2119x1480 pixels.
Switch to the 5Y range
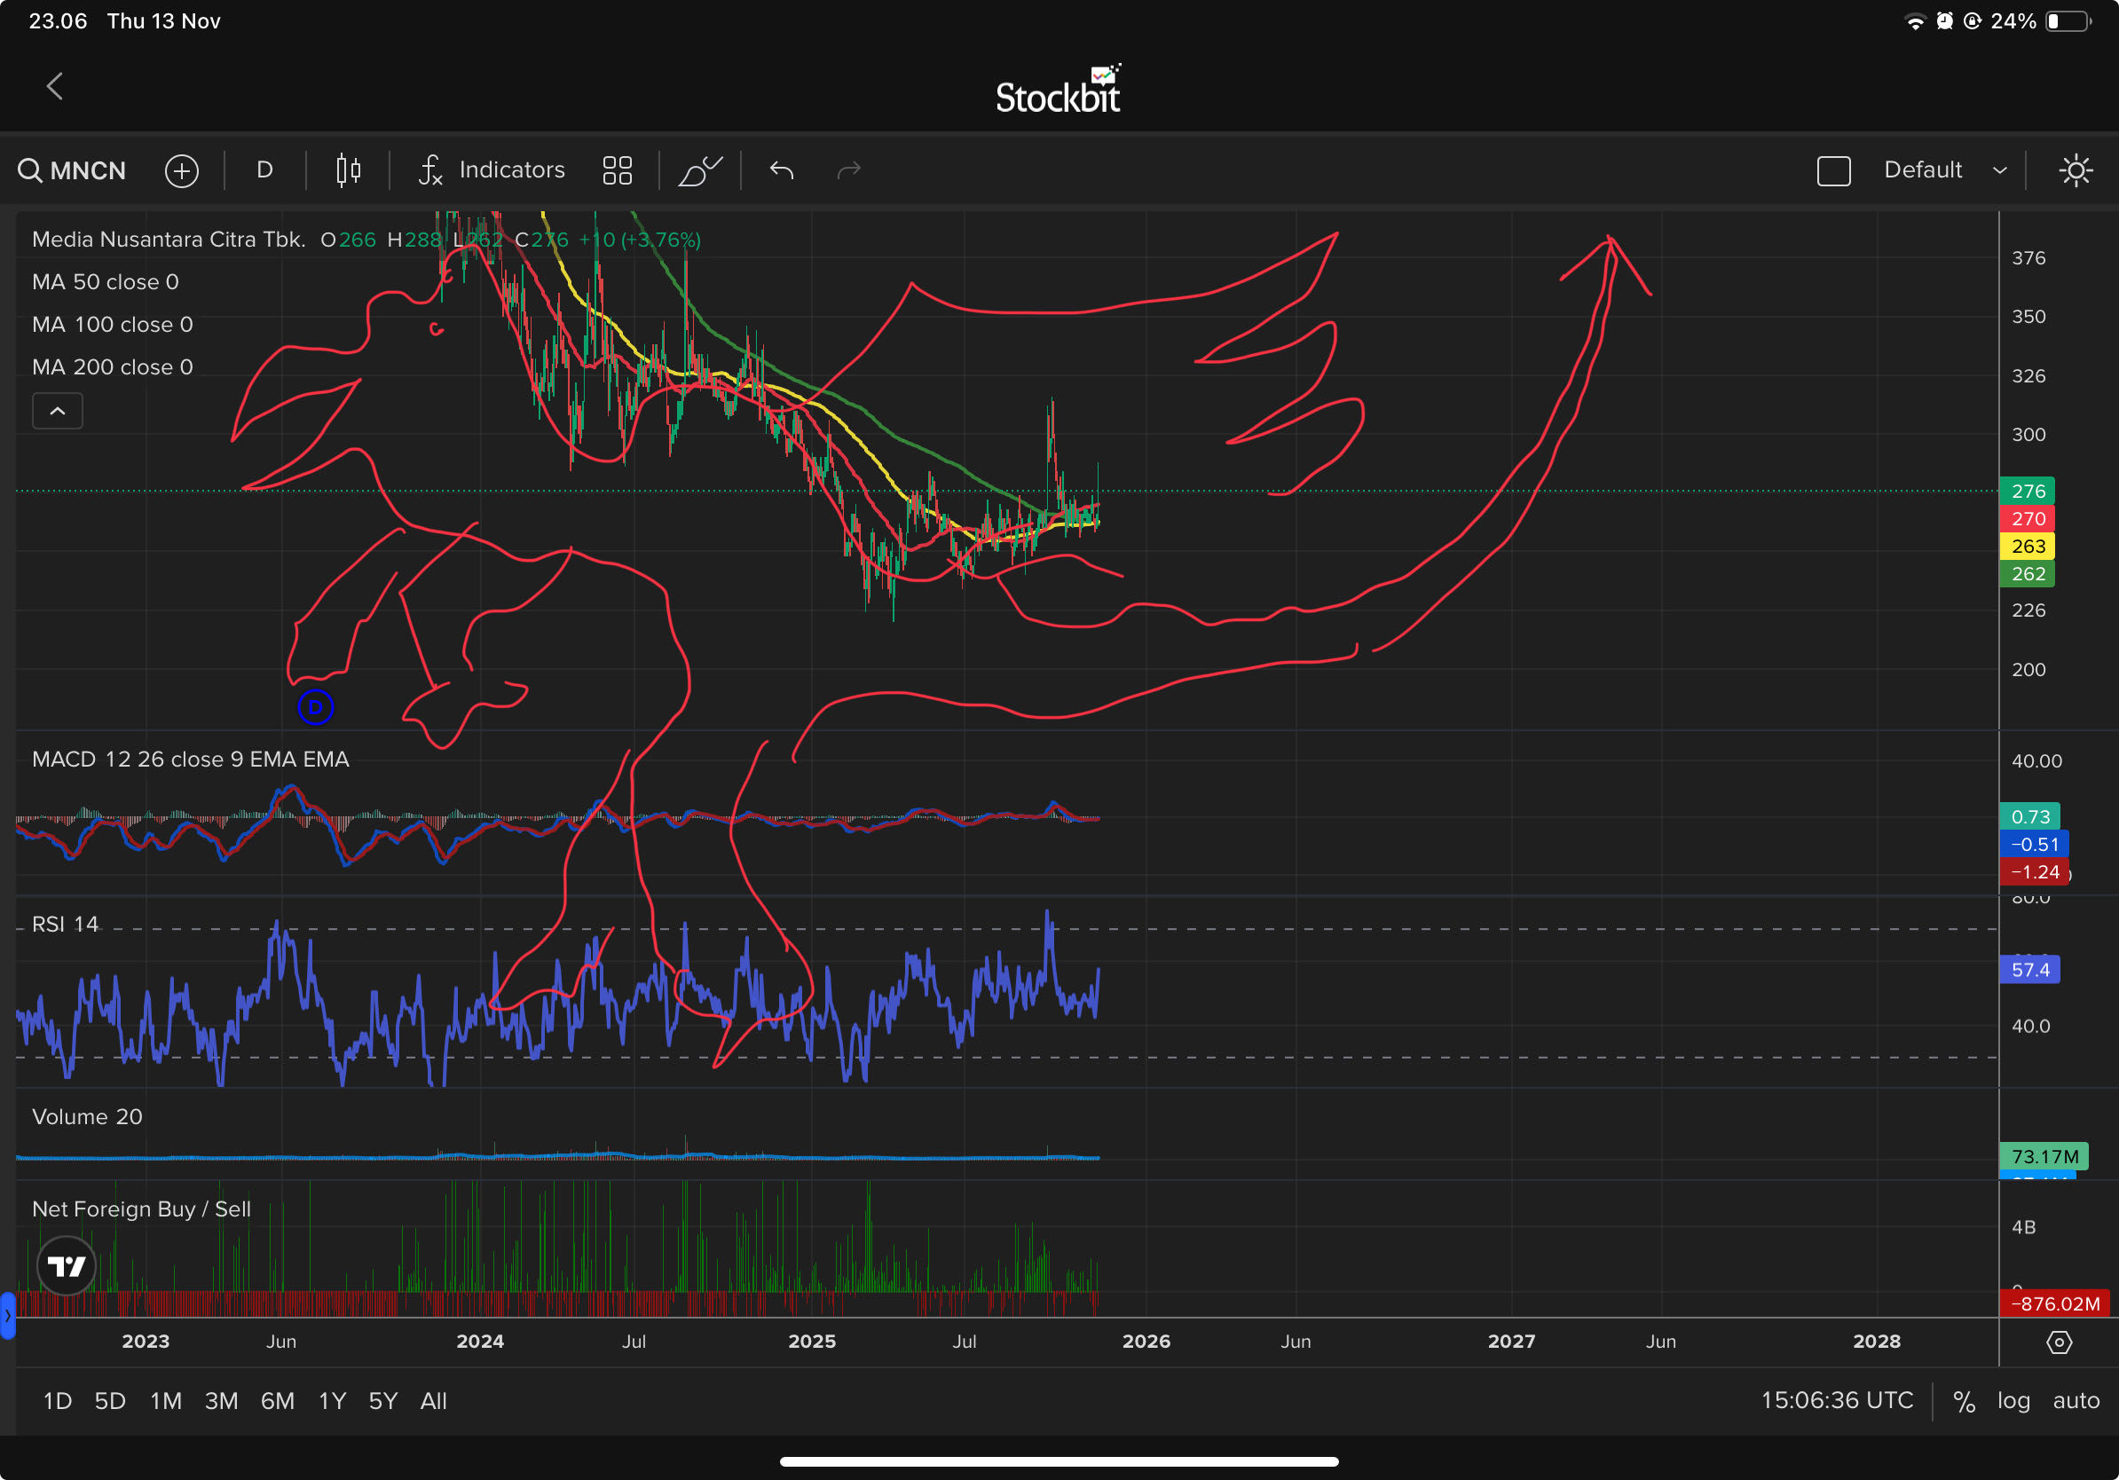click(382, 1401)
